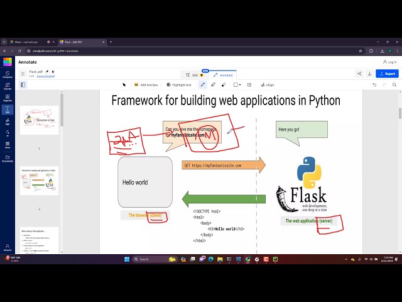Undo the last annotation
Image resolution: width=402 pixels, height=302 pixels.
[x=374, y=85]
